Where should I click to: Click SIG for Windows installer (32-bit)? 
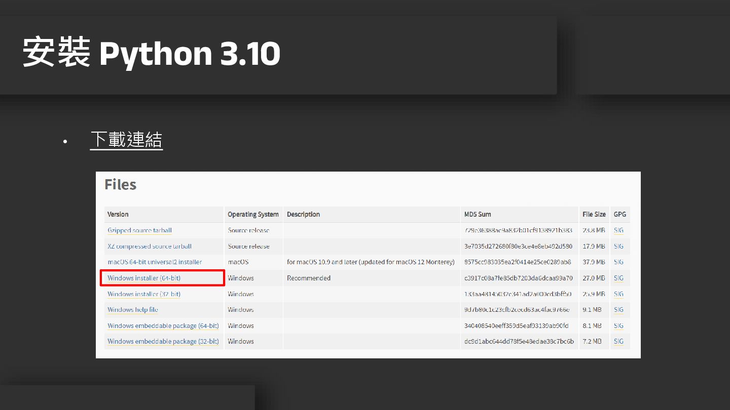click(x=618, y=294)
